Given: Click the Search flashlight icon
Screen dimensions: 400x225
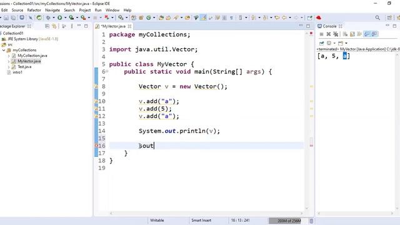Looking at the screenshot, I should [176, 17].
